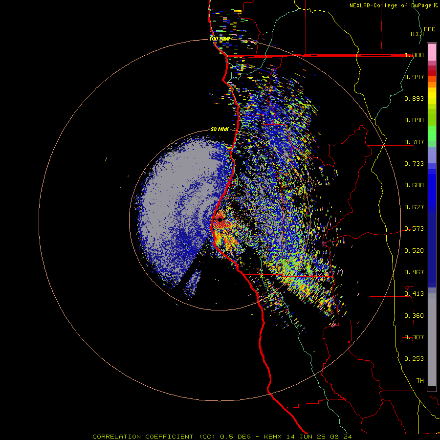
Task: Click the 0.520 color scale value
Action: point(414,250)
